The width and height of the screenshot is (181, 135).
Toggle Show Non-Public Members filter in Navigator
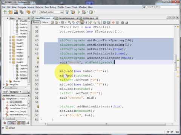pyautogui.click(x=18, y=123)
